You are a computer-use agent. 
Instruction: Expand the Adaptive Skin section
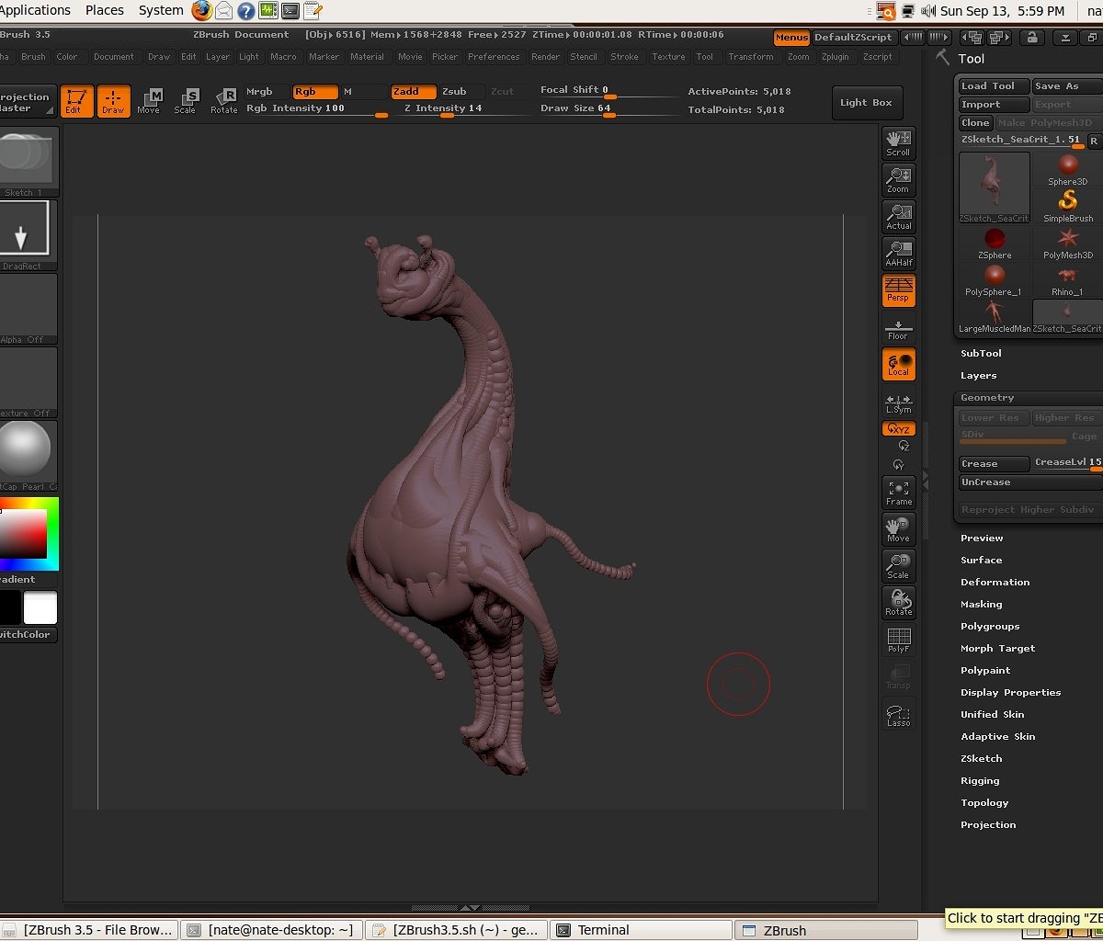(x=997, y=737)
